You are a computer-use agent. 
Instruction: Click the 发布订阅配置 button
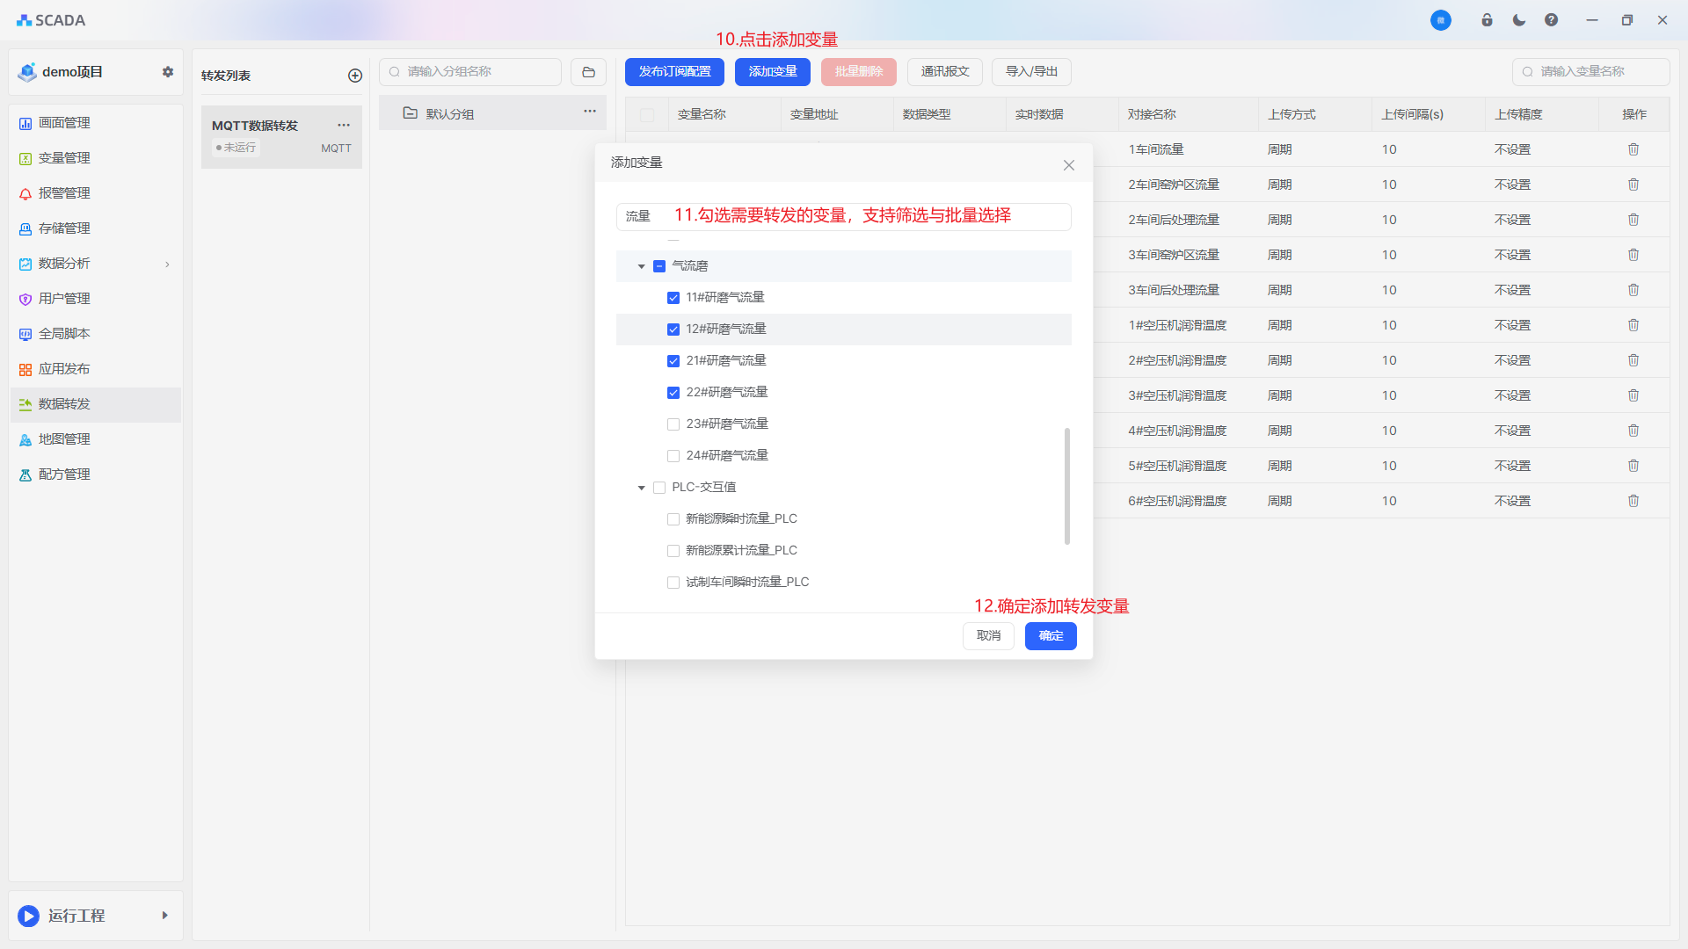point(674,72)
